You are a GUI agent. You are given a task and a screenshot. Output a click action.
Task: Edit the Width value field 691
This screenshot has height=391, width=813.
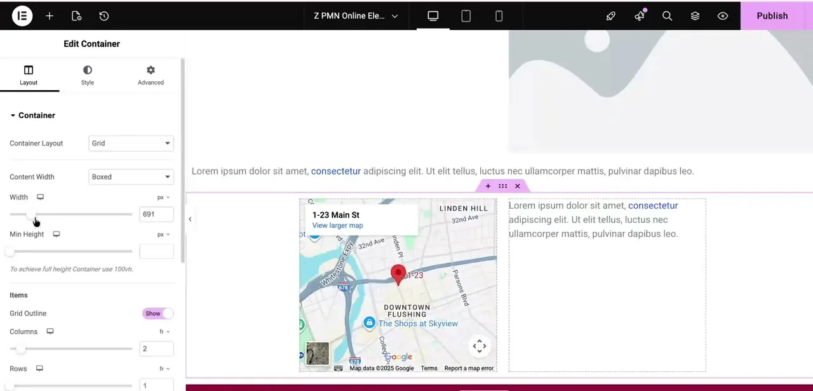coord(156,215)
